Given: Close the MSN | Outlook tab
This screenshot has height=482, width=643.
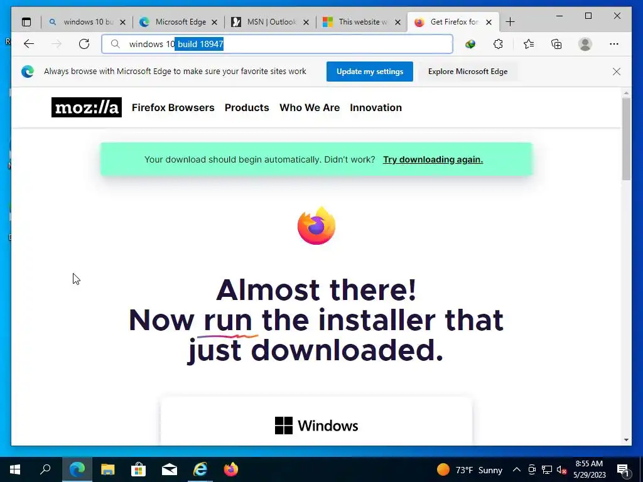Looking at the screenshot, I should (306, 22).
